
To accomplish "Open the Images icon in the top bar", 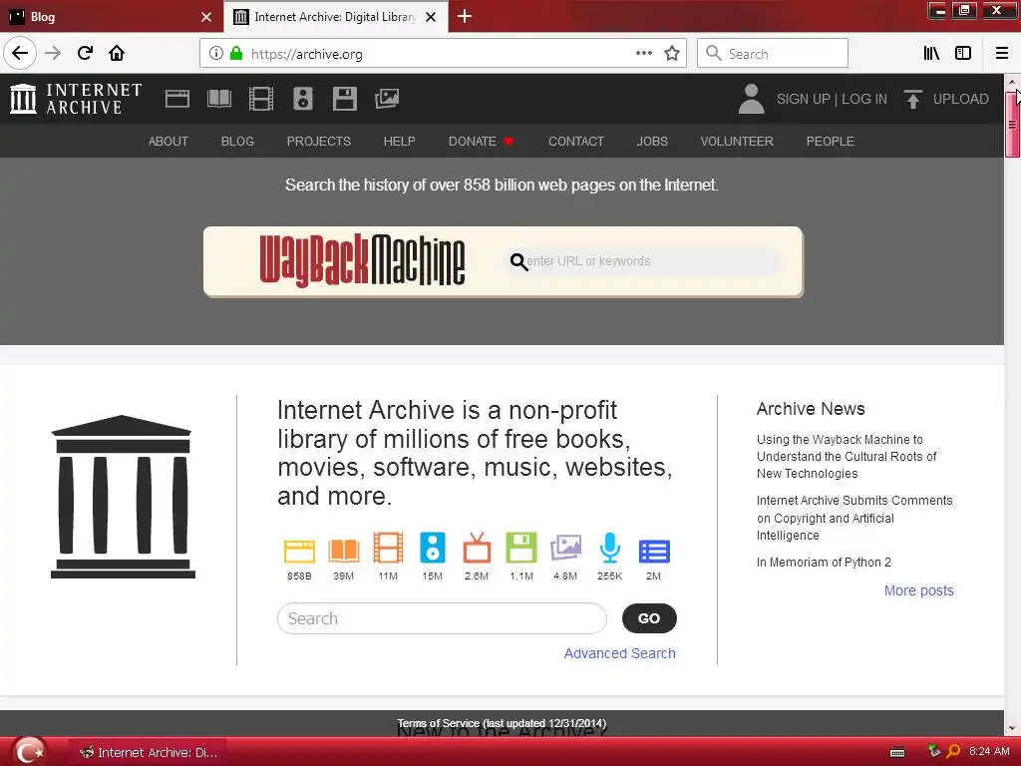I will click(386, 99).
